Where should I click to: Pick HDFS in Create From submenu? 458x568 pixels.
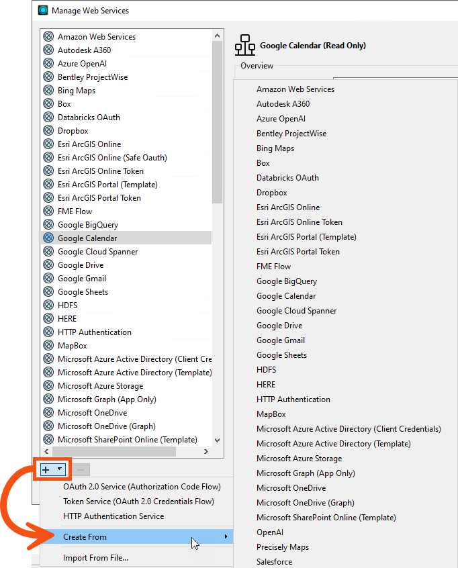point(267,370)
